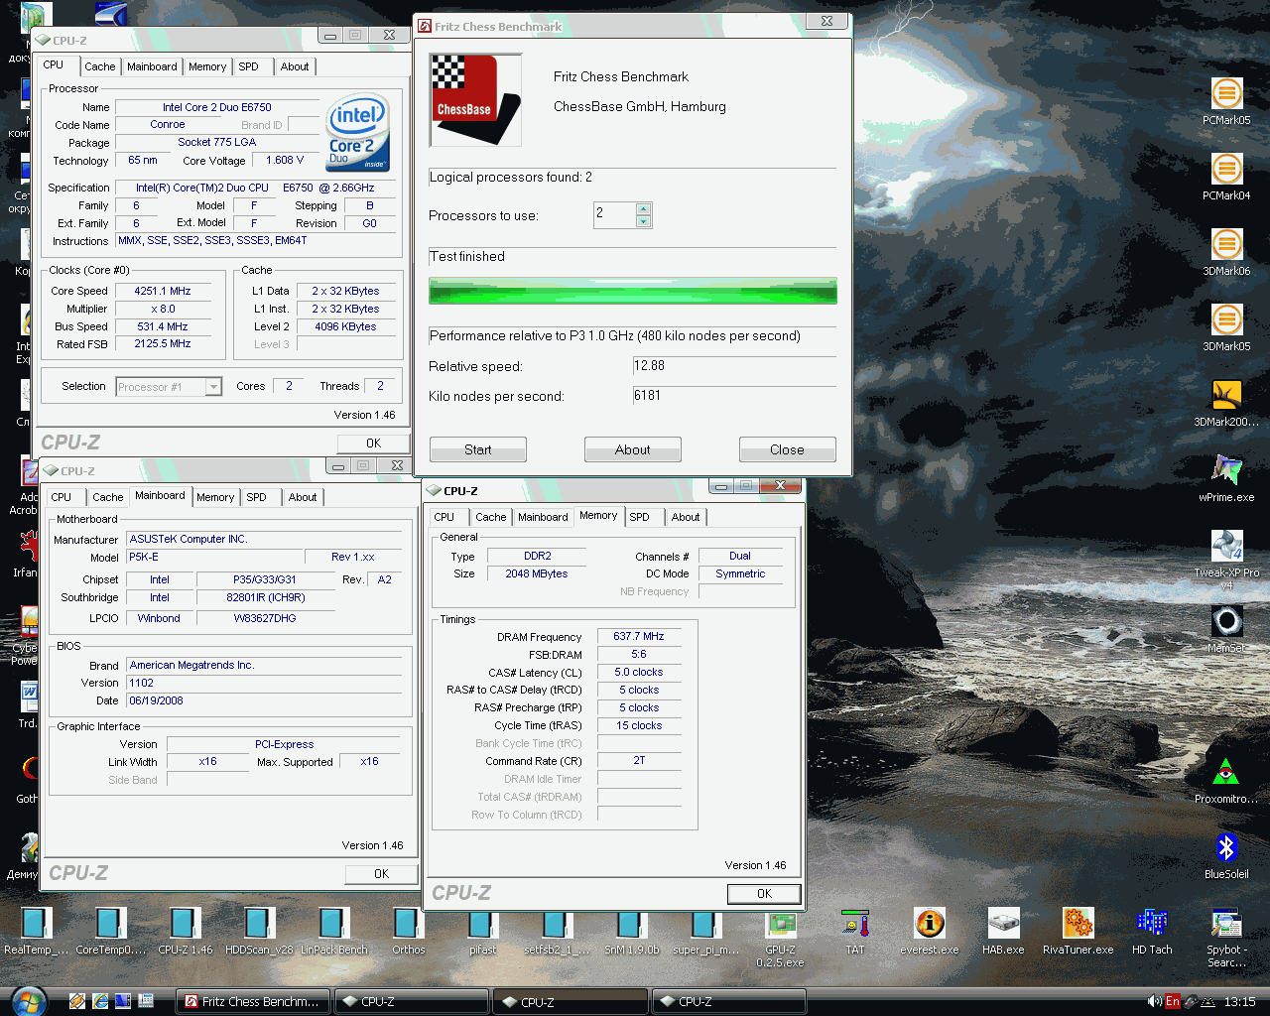The height and width of the screenshot is (1016, 1270).
Task: Increase Processors to use with up arrow
Action: [643, 208]
